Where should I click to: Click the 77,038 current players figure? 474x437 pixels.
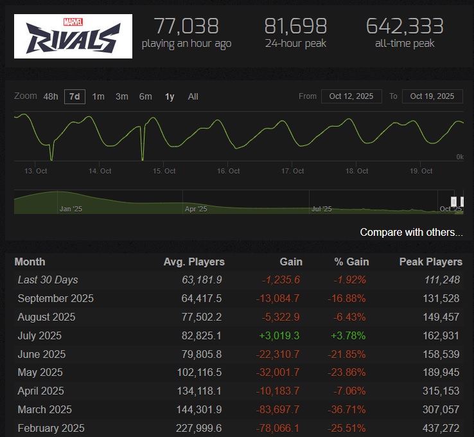tap(186, 26)
